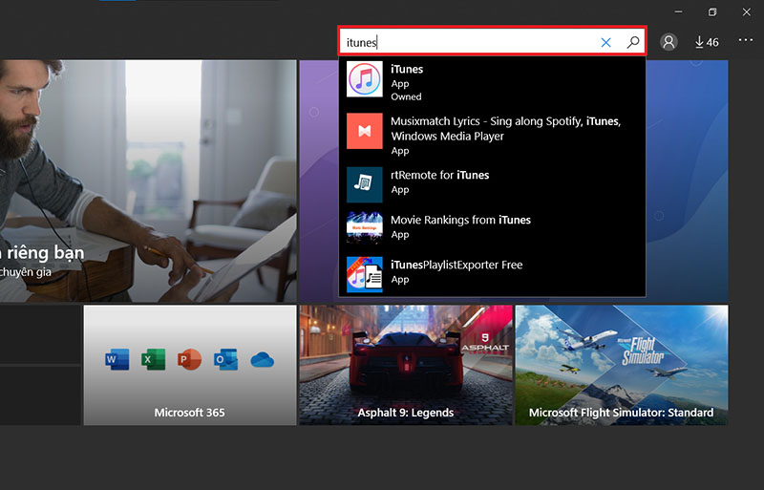
Task: Click the hero banner with the bearded man
Action: pyautogui.click(x=148, y=181)
